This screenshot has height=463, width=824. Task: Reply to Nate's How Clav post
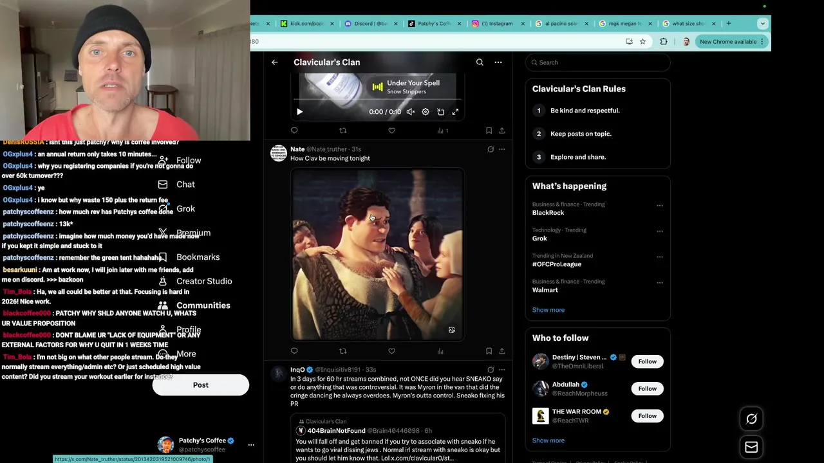click(x=294, y=351)
